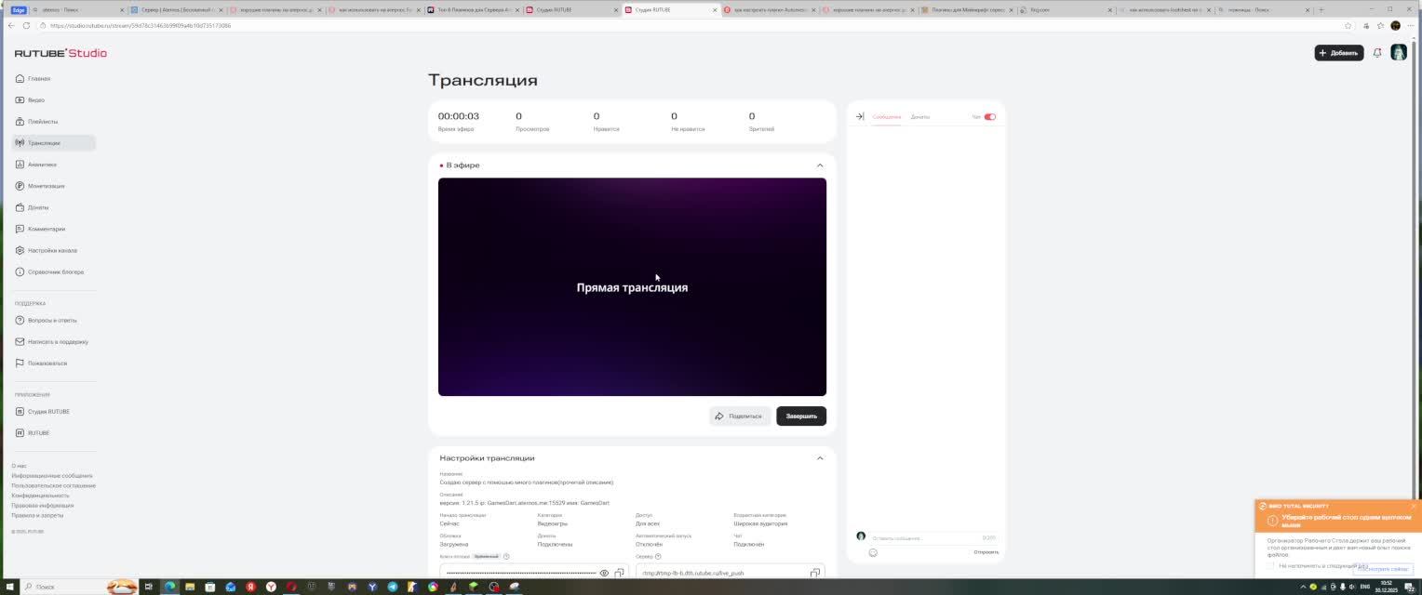The image size is (1422, 595).
Task: Collapse the 'В эфире' section
Action: [x=820, y=165]
